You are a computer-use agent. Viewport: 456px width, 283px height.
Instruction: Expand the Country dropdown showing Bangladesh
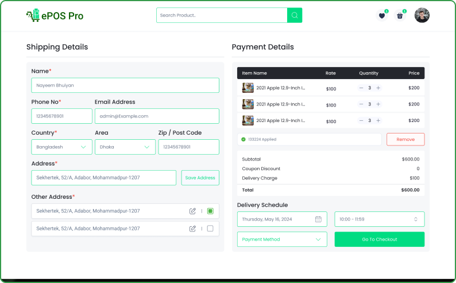click(61, 147)
